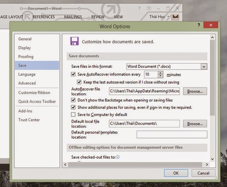Open Quick Access Toolbar category

[x=37, y=101]
